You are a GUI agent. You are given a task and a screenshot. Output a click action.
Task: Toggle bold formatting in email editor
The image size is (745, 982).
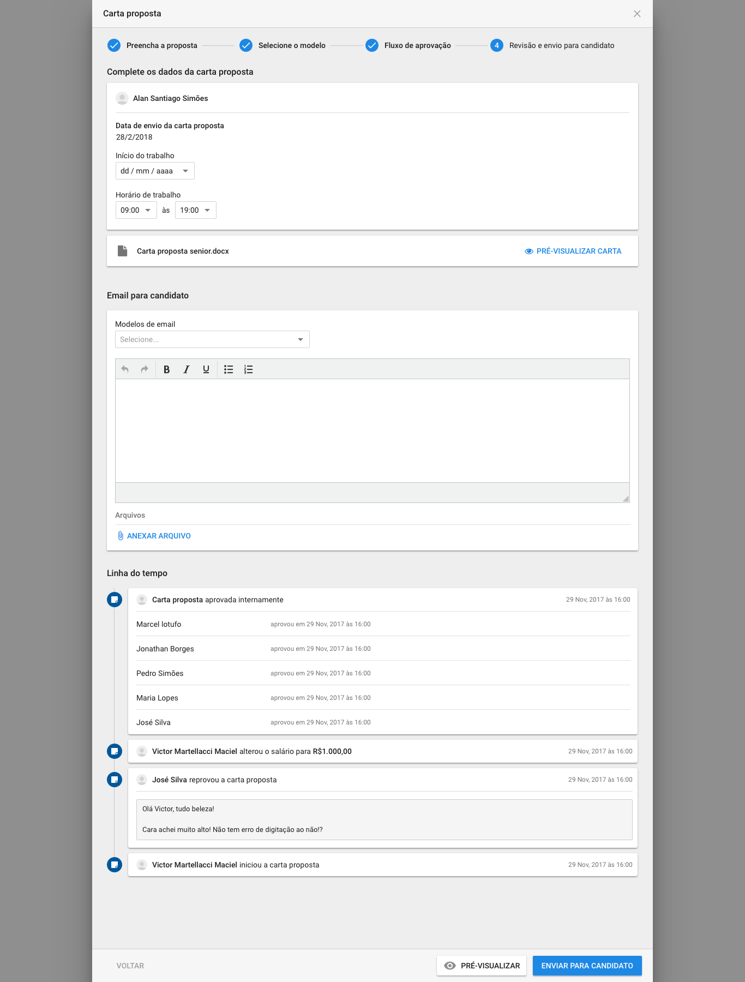coord(167,369)
